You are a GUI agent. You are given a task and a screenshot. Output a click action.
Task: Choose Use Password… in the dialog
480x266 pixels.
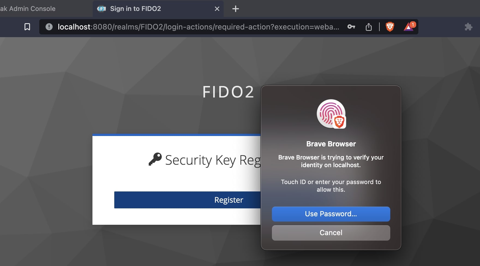[x=331, y=214]
